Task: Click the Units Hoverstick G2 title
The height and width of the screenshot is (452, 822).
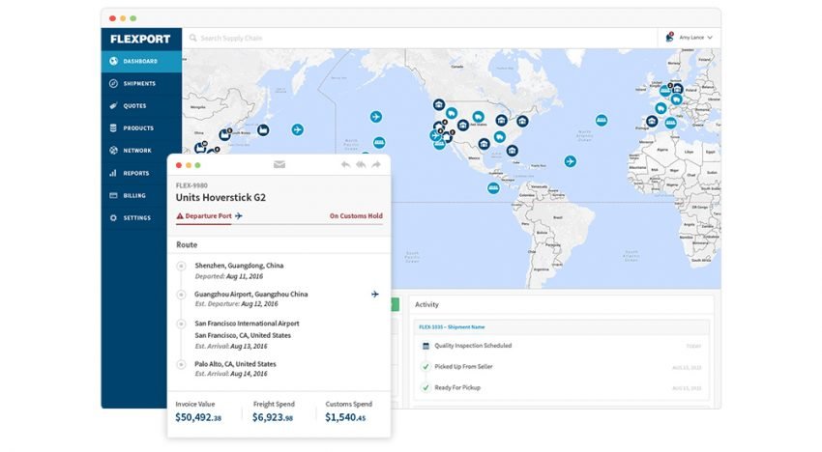Action: coord(220,197)
